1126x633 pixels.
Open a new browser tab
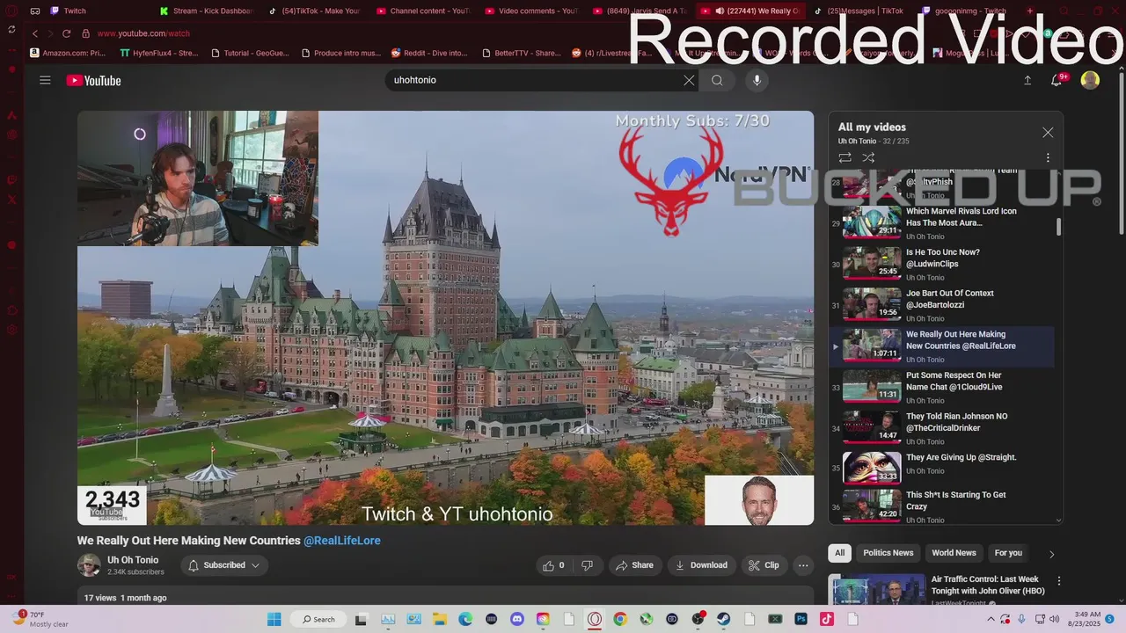pyautogui.click(x=1030, y=11)
